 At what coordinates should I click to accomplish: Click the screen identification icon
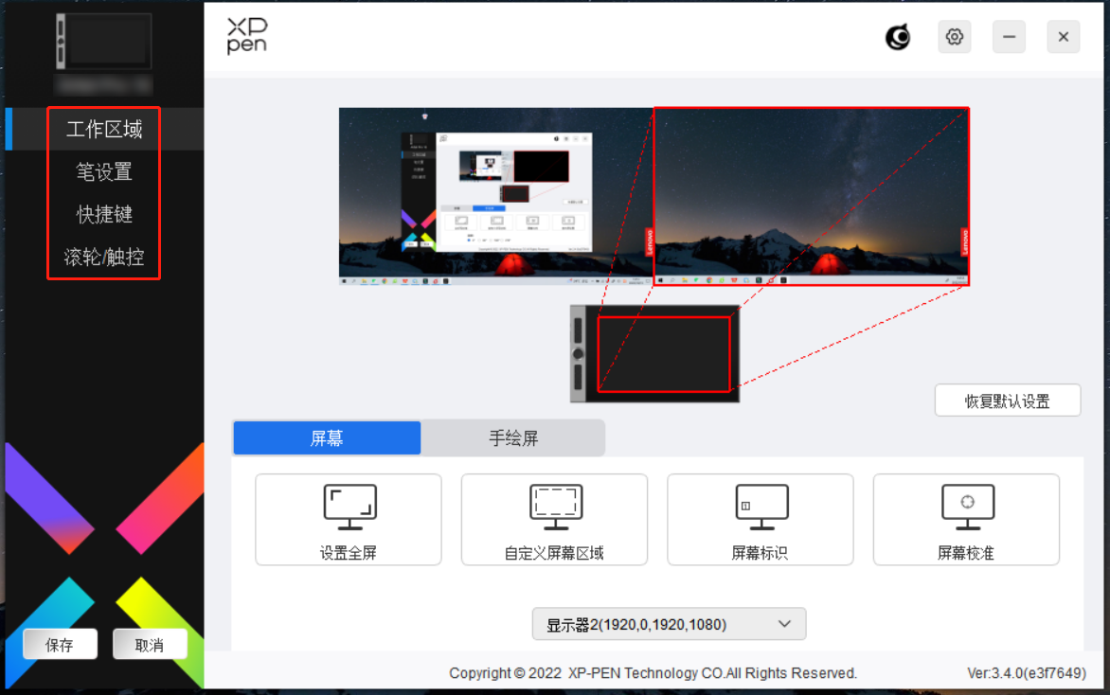click(761, 507)
